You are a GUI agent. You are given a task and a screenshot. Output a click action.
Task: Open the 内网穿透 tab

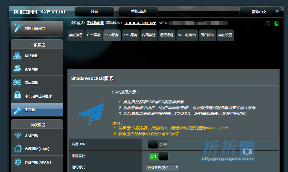tap(149, 35)
